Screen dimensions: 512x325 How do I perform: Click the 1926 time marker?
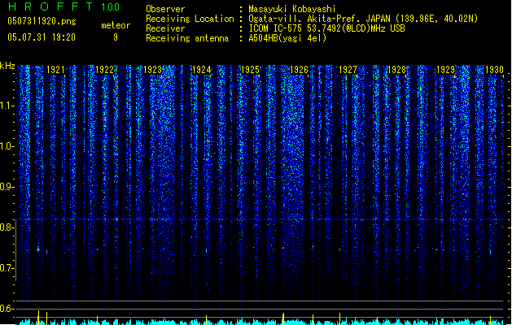(299, 70)
